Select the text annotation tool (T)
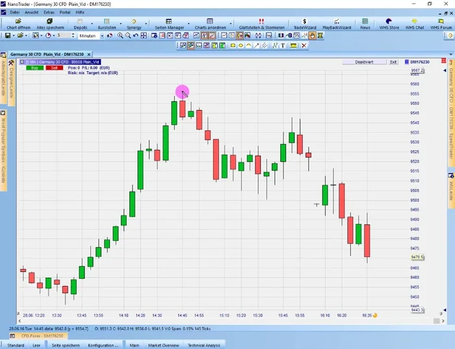 coord(282,45)
